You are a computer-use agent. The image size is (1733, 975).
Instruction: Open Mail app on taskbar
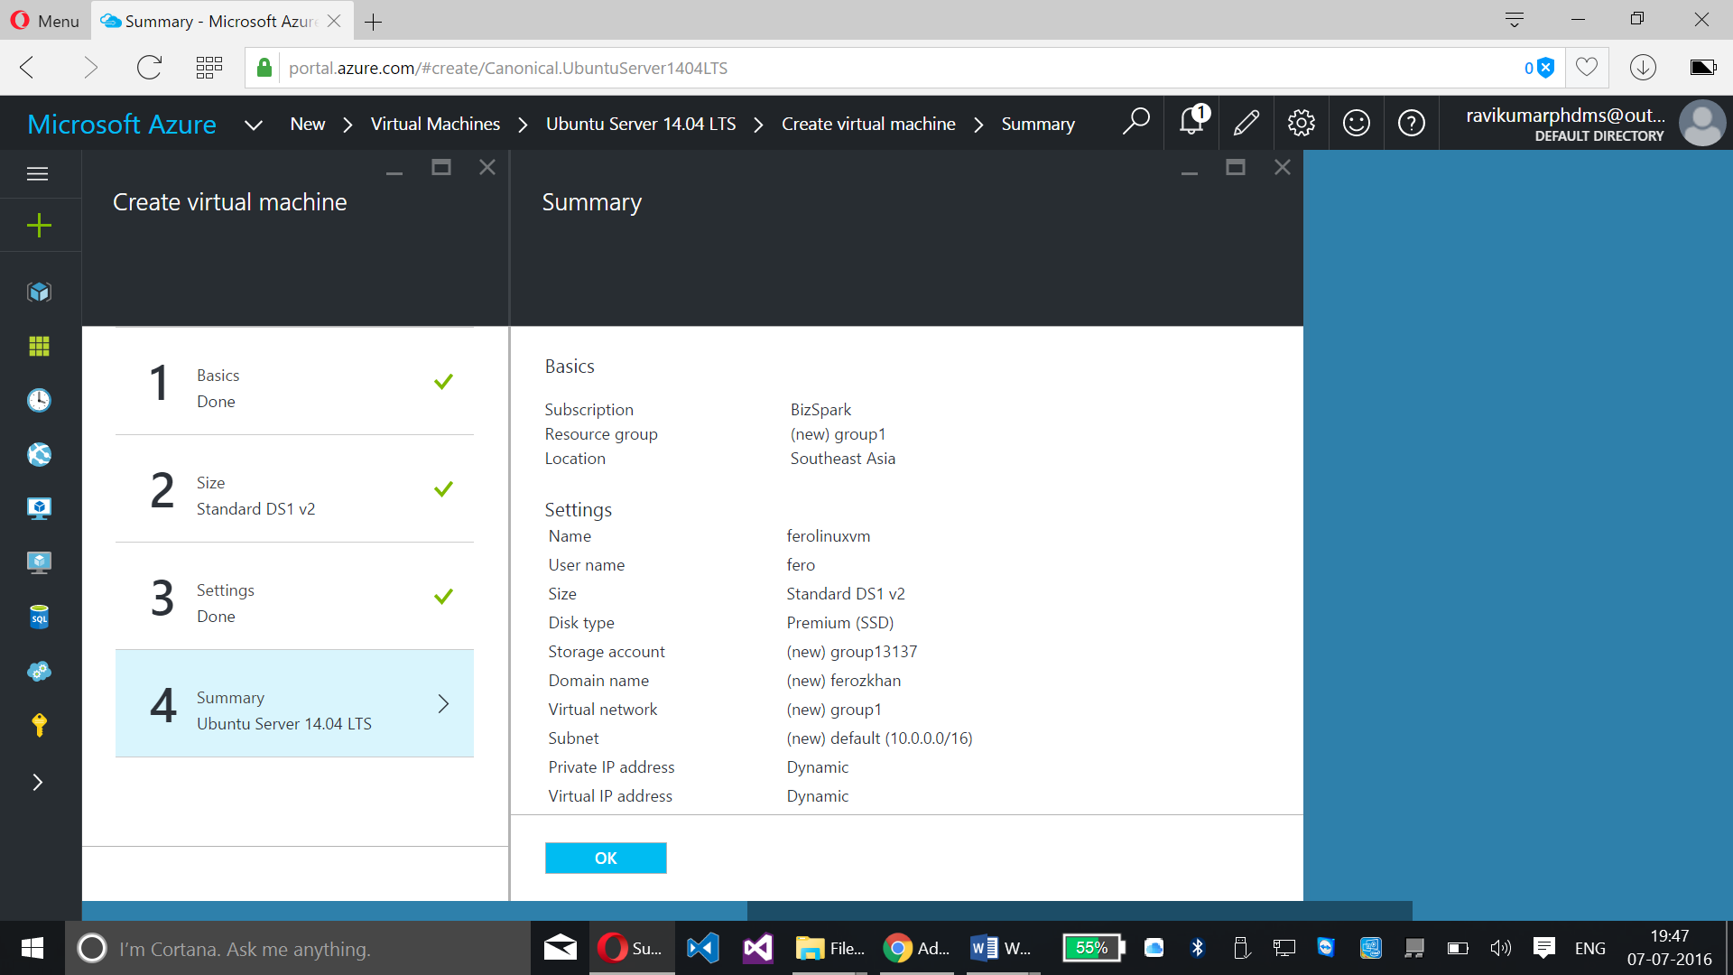[560, 948]
